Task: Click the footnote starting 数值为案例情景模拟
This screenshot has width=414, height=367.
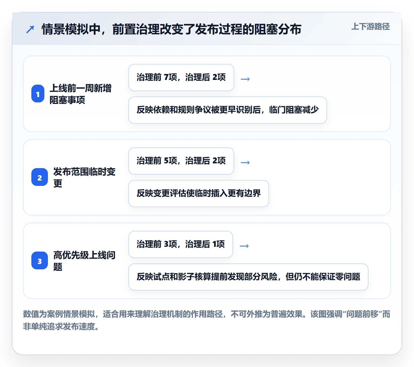Action: coord(207,320)
